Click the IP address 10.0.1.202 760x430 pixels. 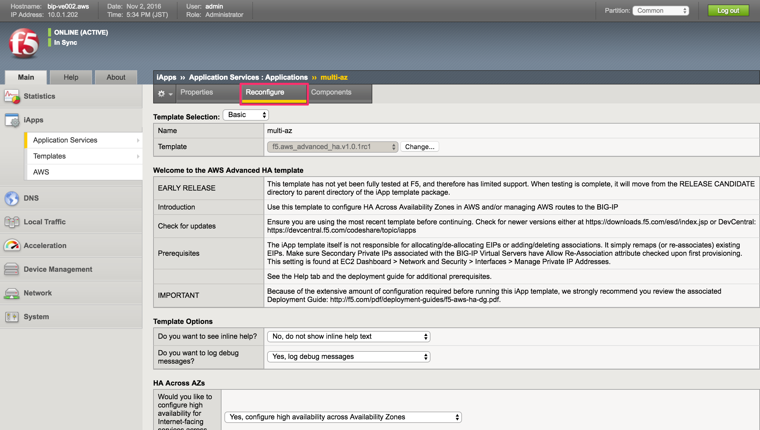tap(63, 15)
